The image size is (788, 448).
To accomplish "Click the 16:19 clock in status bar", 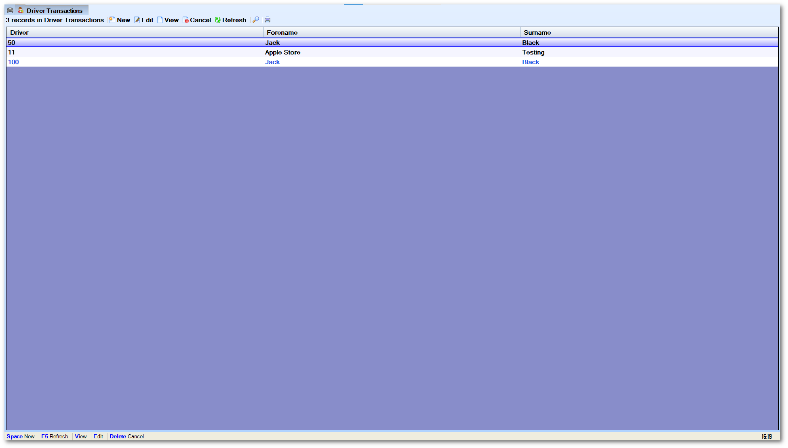I will click(767, 436).
